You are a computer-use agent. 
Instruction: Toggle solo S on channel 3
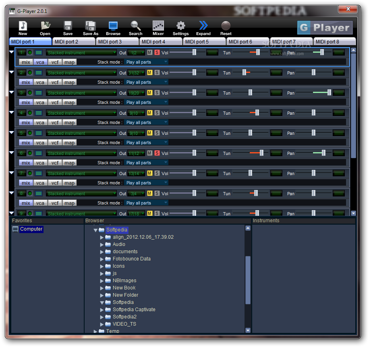157,93
